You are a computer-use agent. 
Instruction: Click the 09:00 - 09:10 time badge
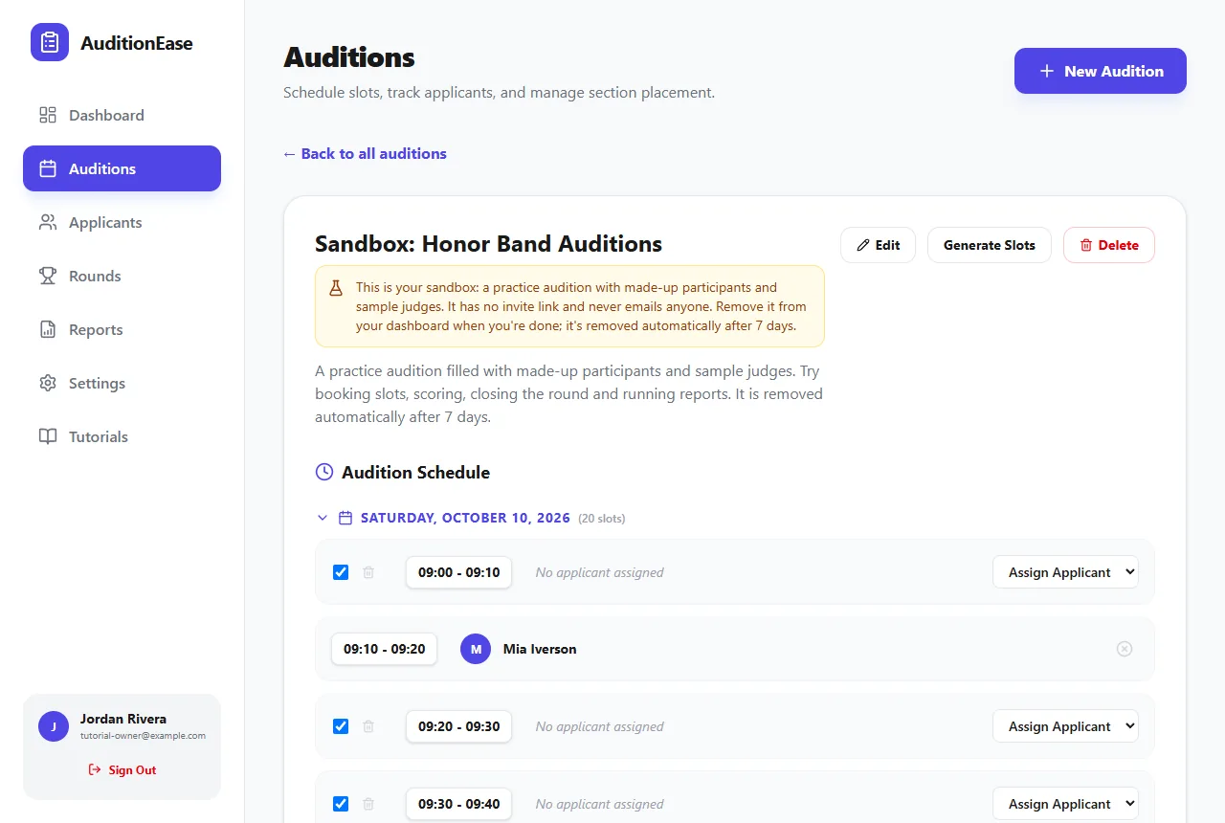(458, 572)
